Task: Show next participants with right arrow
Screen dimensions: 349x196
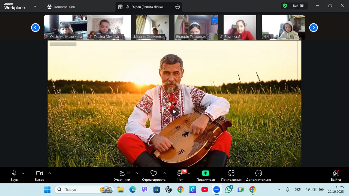Action: [x=313, y=27]
